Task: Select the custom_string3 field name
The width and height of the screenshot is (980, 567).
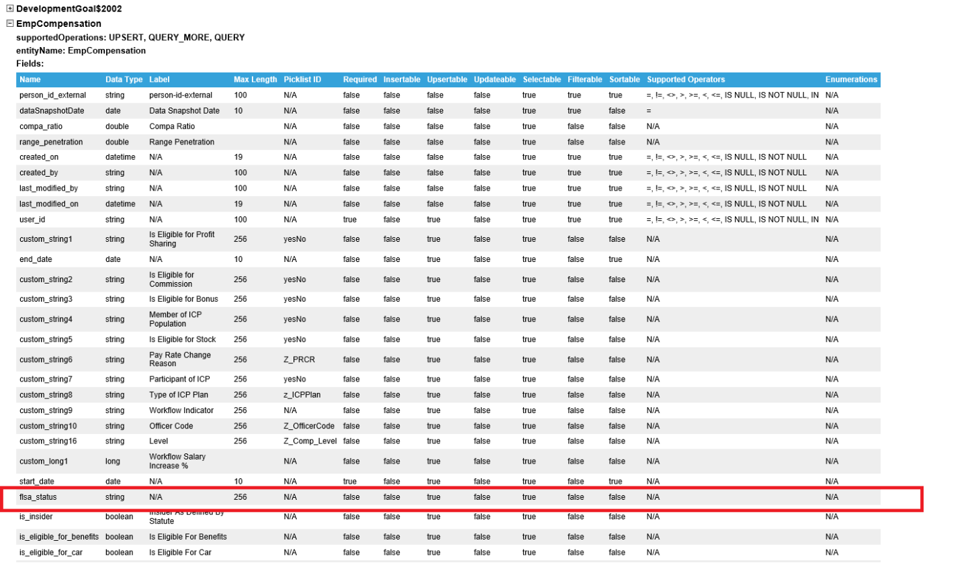Action: (x=46, y=299)
